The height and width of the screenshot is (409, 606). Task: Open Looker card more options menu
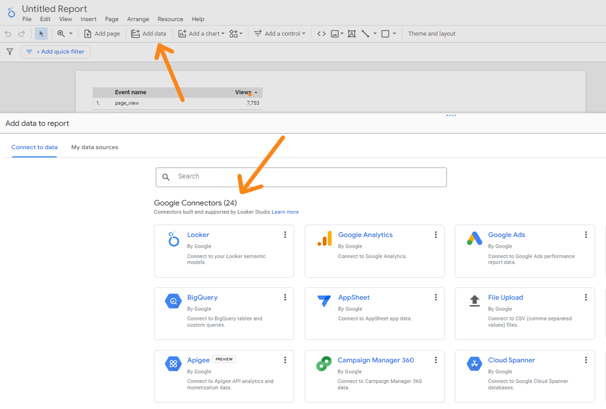click(x=285, y=235)
